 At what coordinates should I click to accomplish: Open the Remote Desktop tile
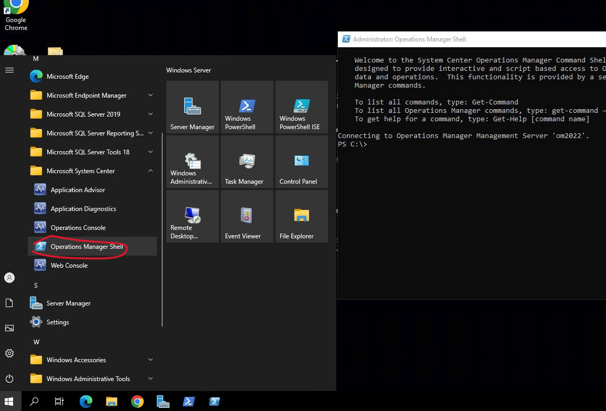[193, 216]
